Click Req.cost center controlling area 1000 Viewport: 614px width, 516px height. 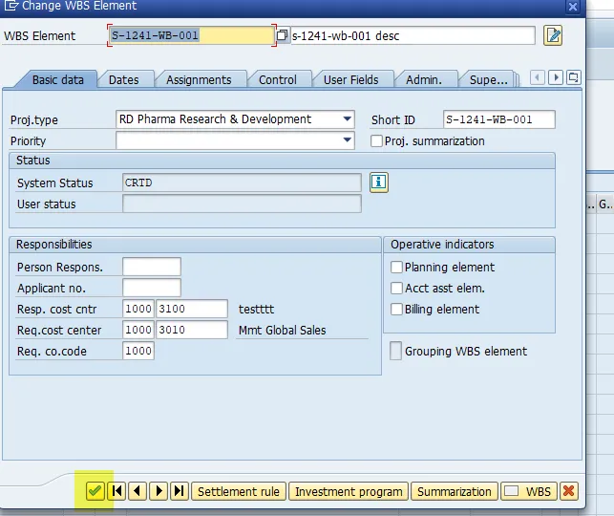[138, 330]
